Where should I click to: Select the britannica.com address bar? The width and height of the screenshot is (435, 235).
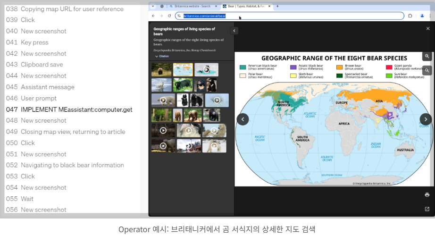point(289,16)
